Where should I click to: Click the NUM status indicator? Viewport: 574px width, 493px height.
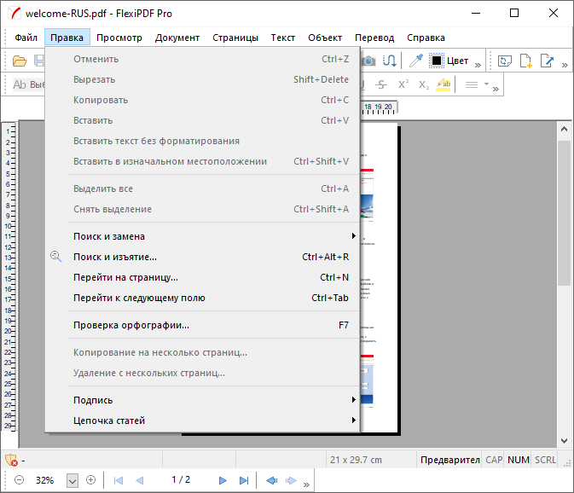pyautogui.click(x=519, y=460)
